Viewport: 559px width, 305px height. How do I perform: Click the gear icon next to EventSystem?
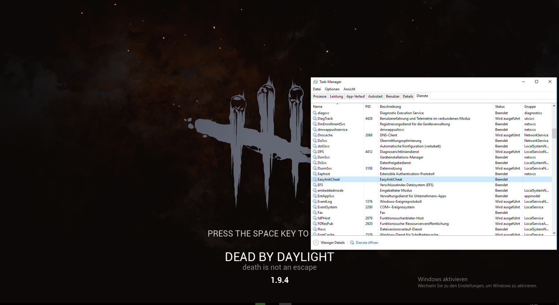tap(315, 207)
